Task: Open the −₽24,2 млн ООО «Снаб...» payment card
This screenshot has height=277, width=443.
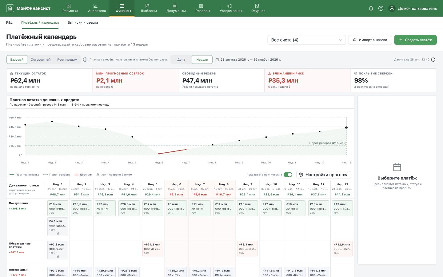Action: point(153,249)
